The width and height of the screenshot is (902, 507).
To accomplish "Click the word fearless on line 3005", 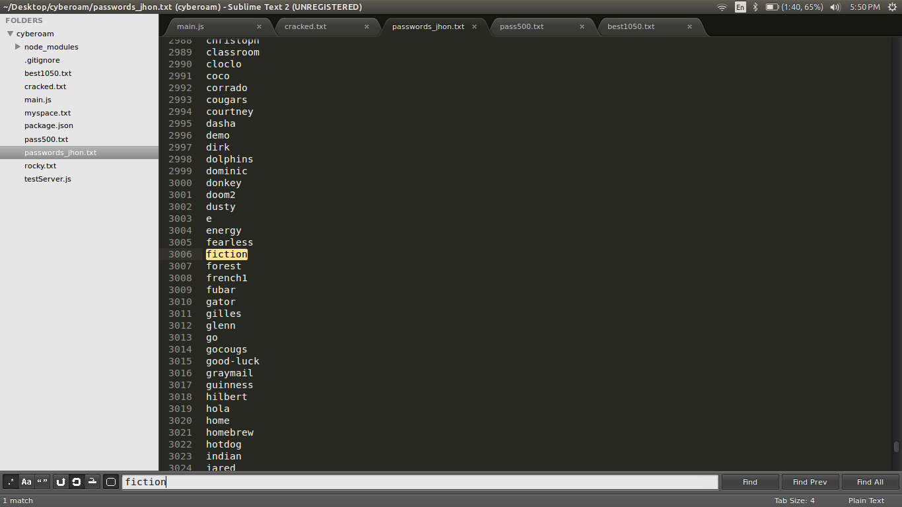I will pos(230,242).
